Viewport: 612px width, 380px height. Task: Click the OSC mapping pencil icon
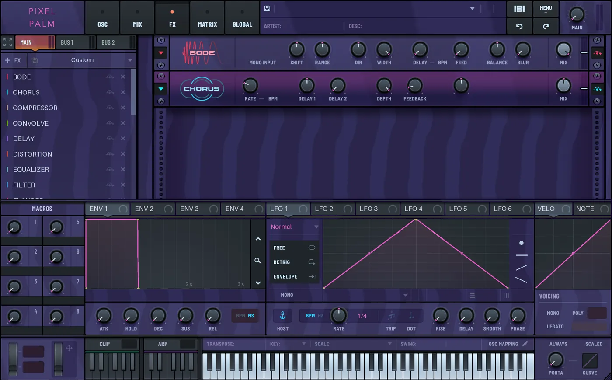(525, 344)
